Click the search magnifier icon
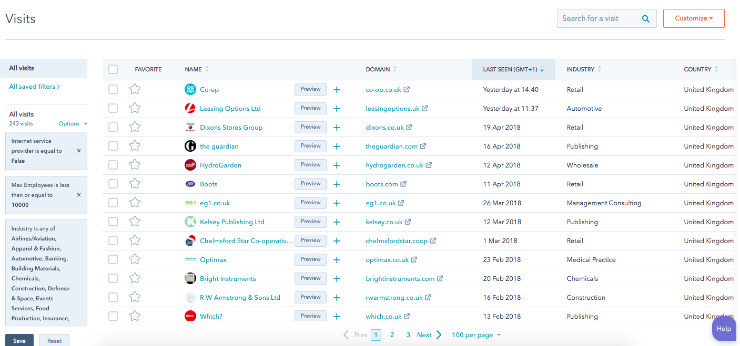 pyautogui.click(x=645, y=18)
